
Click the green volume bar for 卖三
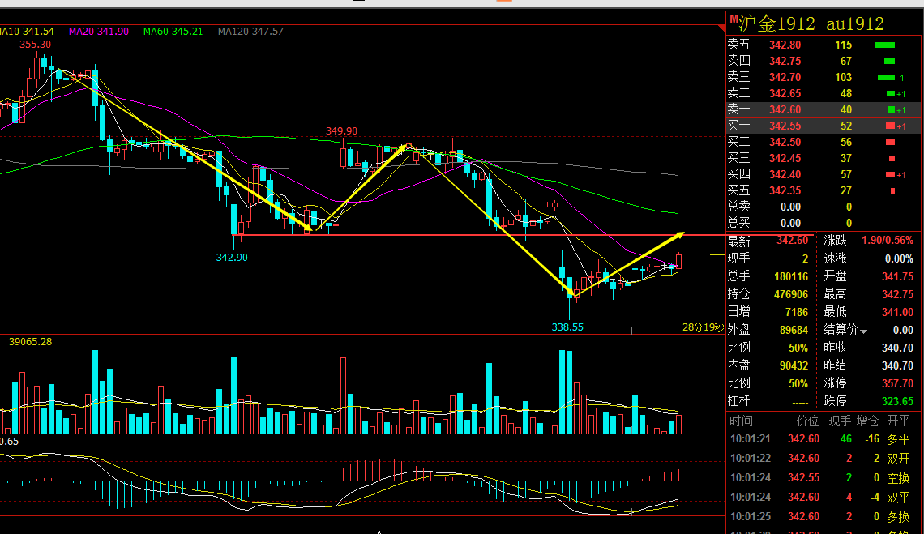886,77
